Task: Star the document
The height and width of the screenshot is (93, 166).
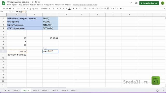Action: coord(33,2)
